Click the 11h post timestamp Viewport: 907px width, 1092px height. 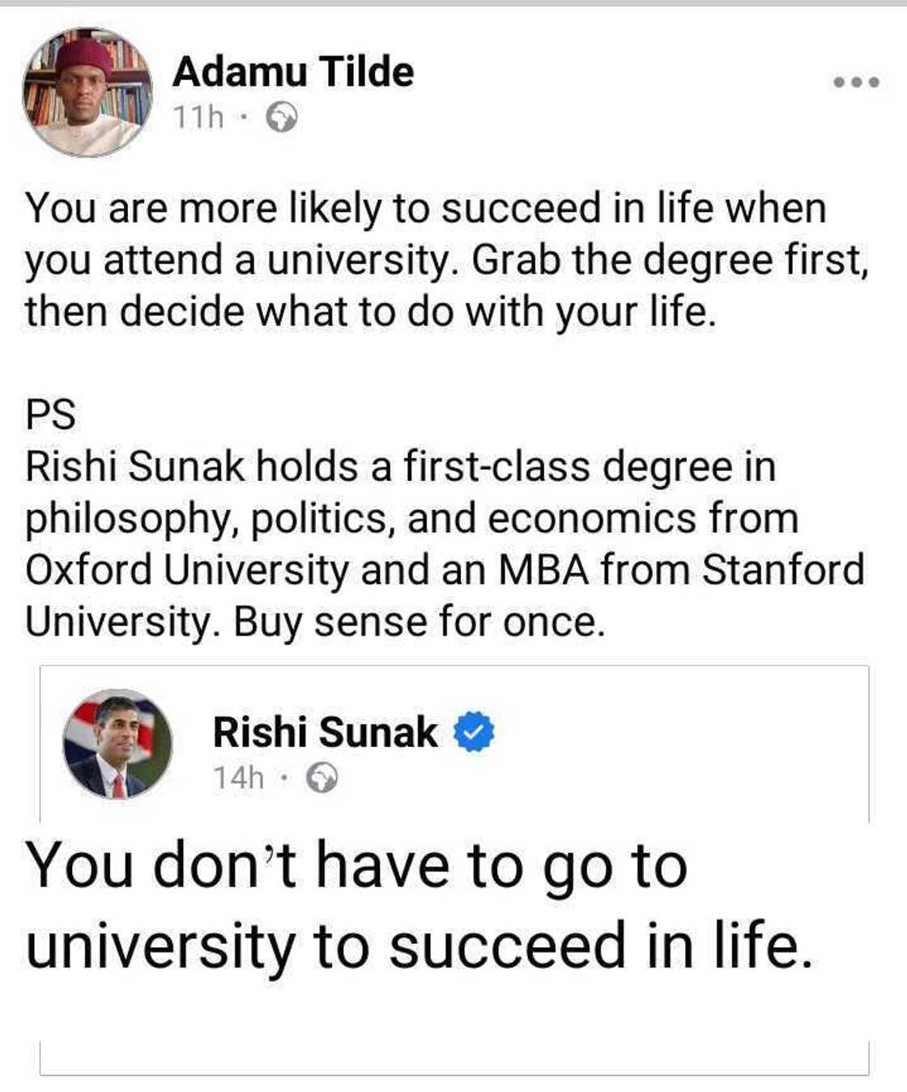click(198, 118)
